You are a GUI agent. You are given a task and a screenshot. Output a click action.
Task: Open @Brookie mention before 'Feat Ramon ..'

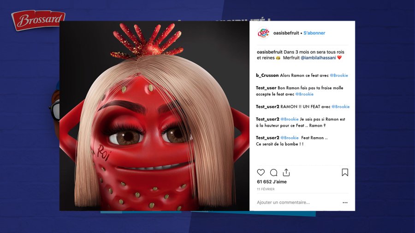point(289,138)
